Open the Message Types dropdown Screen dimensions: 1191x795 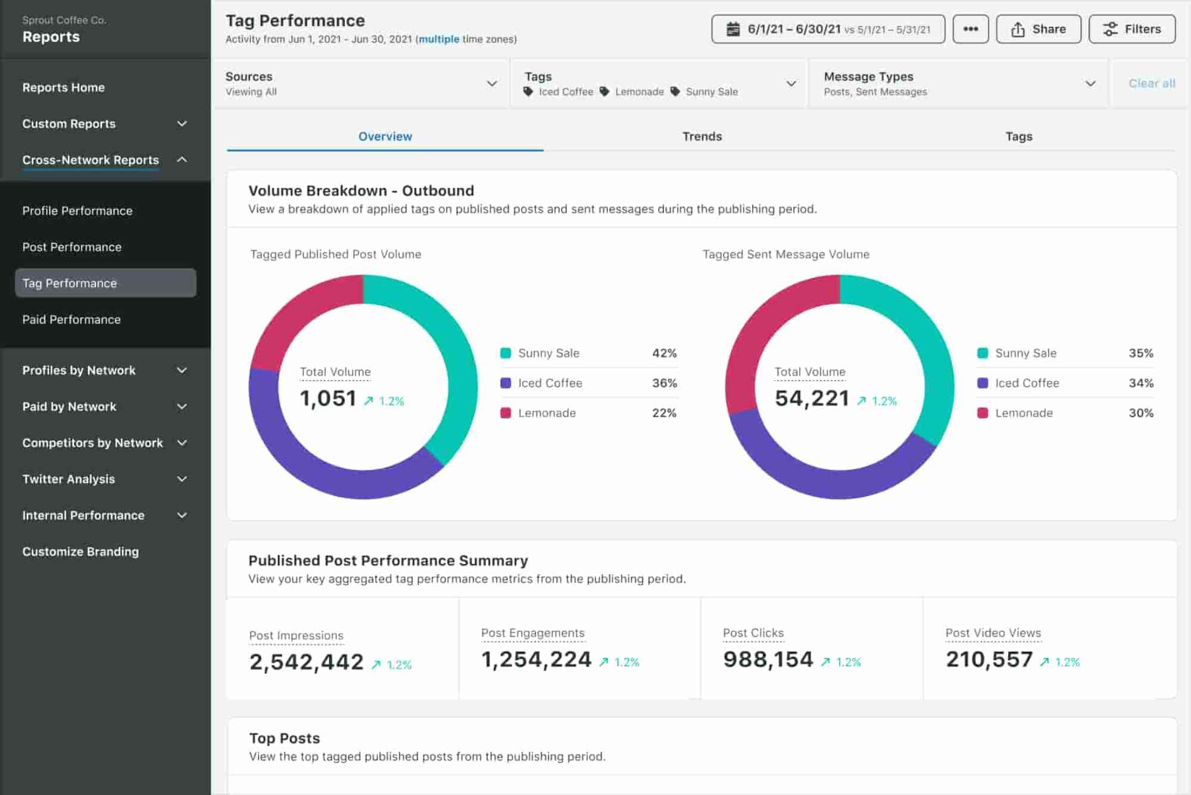tap(1090, 83)
